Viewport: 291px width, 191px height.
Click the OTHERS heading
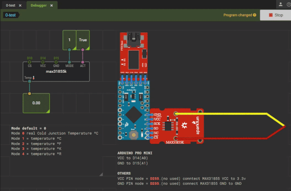[x=124, y=173]
